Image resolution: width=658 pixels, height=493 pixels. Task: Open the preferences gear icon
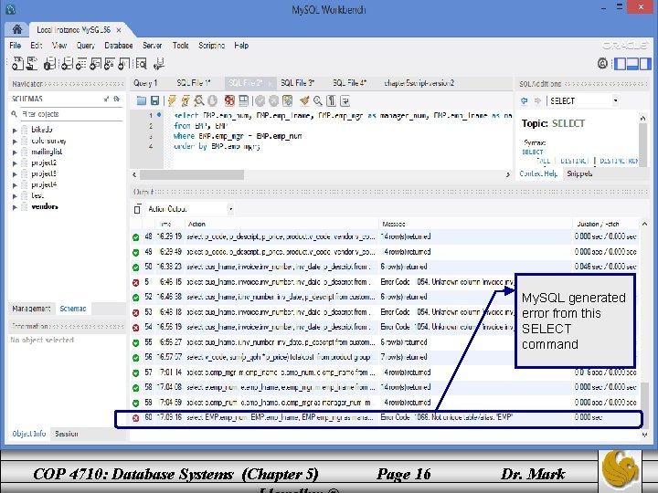[x=602, y=64]
